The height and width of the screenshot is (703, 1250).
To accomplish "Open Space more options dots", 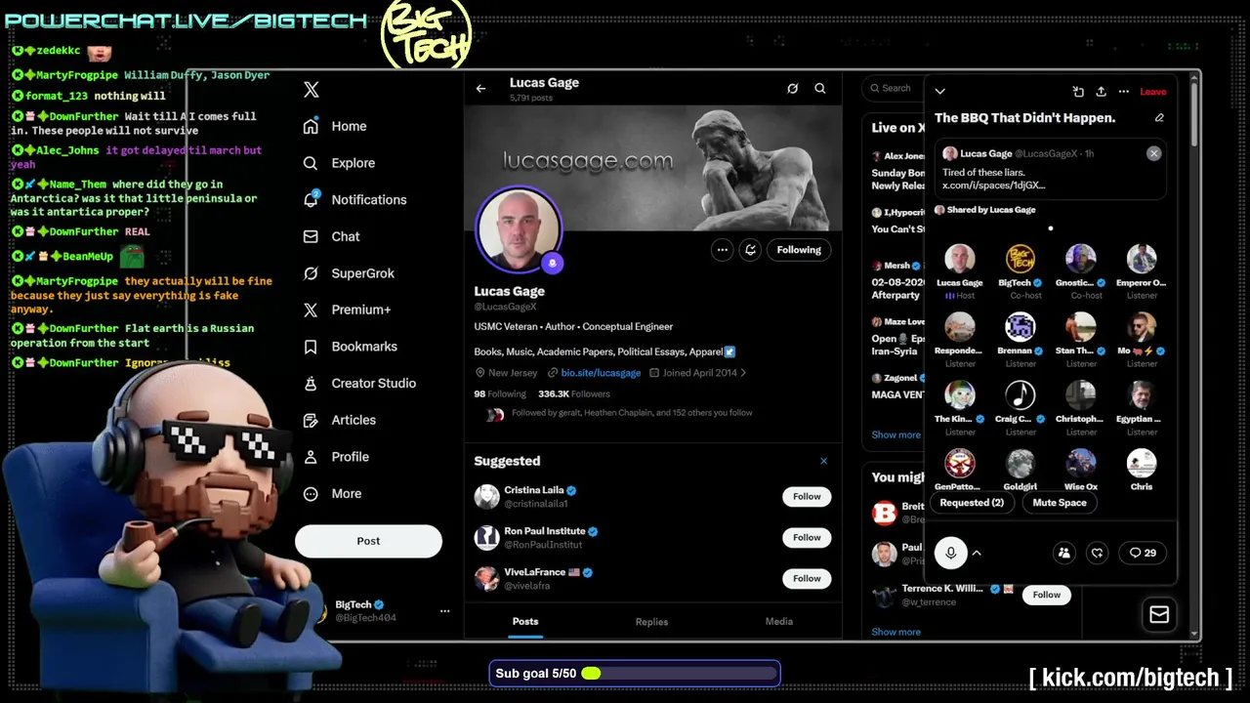I will 1124,92.
